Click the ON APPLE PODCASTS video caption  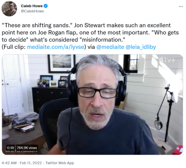pyautogui.click(x=22, y=151)
